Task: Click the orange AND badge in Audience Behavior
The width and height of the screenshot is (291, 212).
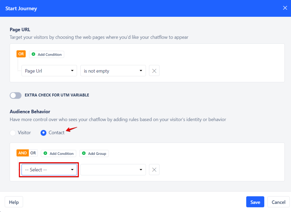Action: tap(22, 153)
